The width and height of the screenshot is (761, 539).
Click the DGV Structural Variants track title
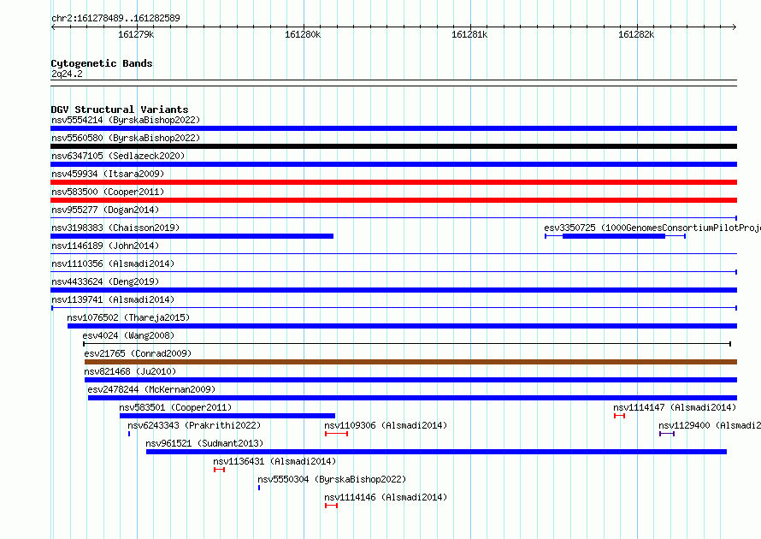point(120,110)
